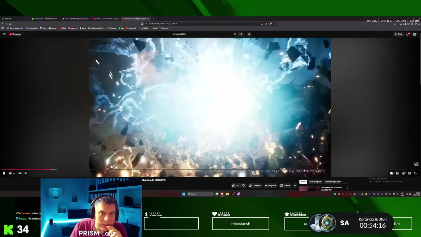Image resolution: width=421 pixels, height=237 pixels.
Task: Enter fullscreen on the video player
Action: click(x=415, y=173)
